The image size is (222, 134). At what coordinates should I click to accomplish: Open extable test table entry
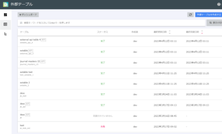pos(120,73)
